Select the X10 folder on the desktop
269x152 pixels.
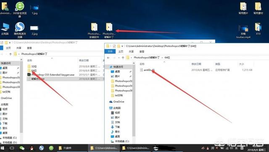(x=258, y=29)
